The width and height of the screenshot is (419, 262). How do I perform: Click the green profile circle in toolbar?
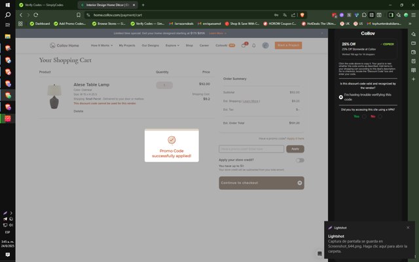(x=406, y=15)
